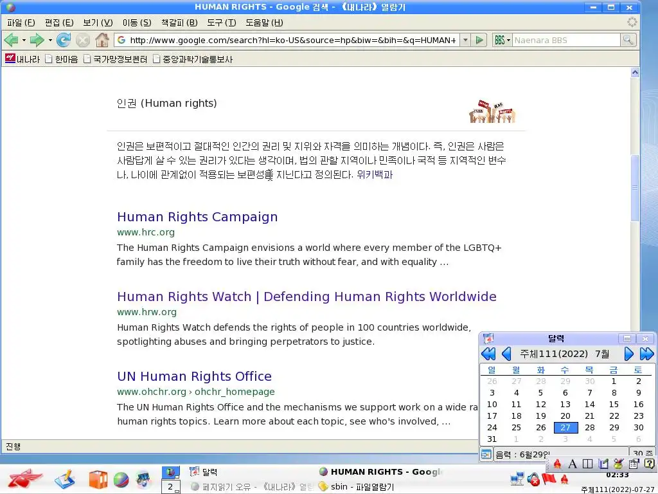
Task: Jump to previous year in calendar
Action: [x=488, y=354]
